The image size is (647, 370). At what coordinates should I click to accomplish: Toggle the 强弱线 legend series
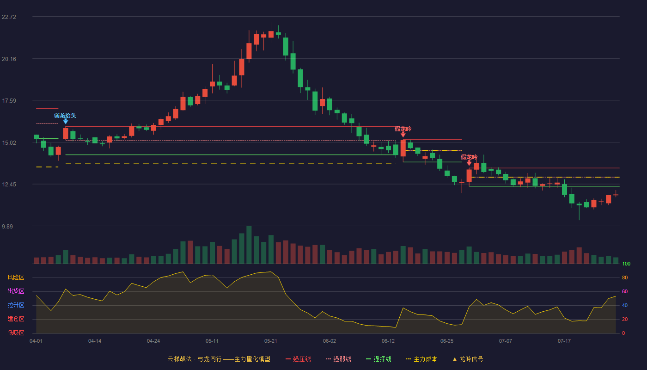[338, 359]
